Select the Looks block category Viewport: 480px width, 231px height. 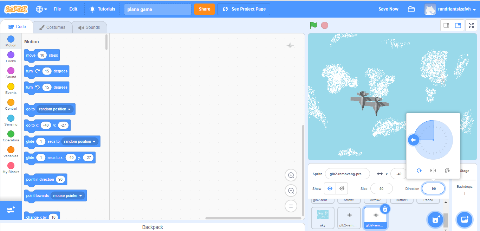tap(11, 57)
